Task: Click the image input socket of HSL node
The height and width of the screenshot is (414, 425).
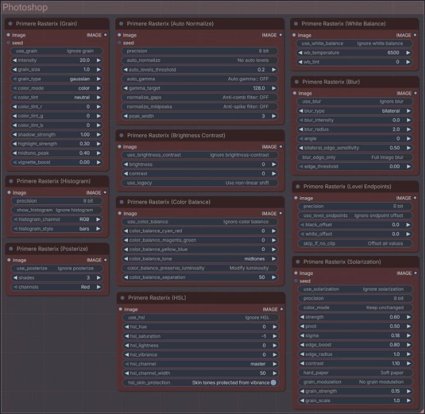Action: coord(120,309)
